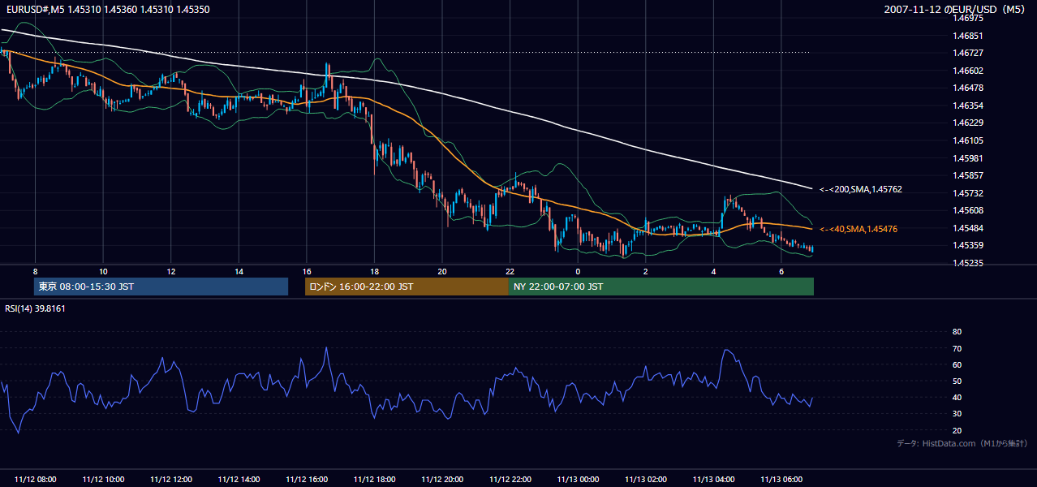Click price axis value 1.45359

[x=969, y=245]
